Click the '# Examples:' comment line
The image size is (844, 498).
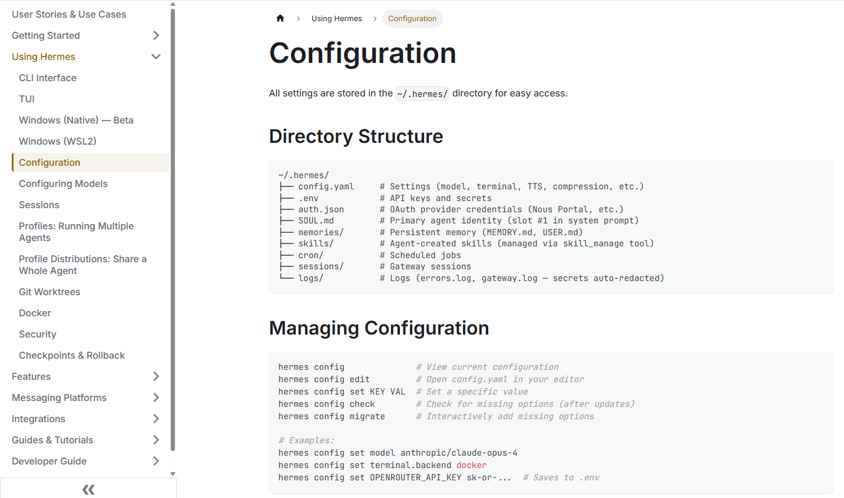[306, 440]
